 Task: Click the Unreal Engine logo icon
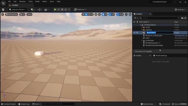click(3, 3)
